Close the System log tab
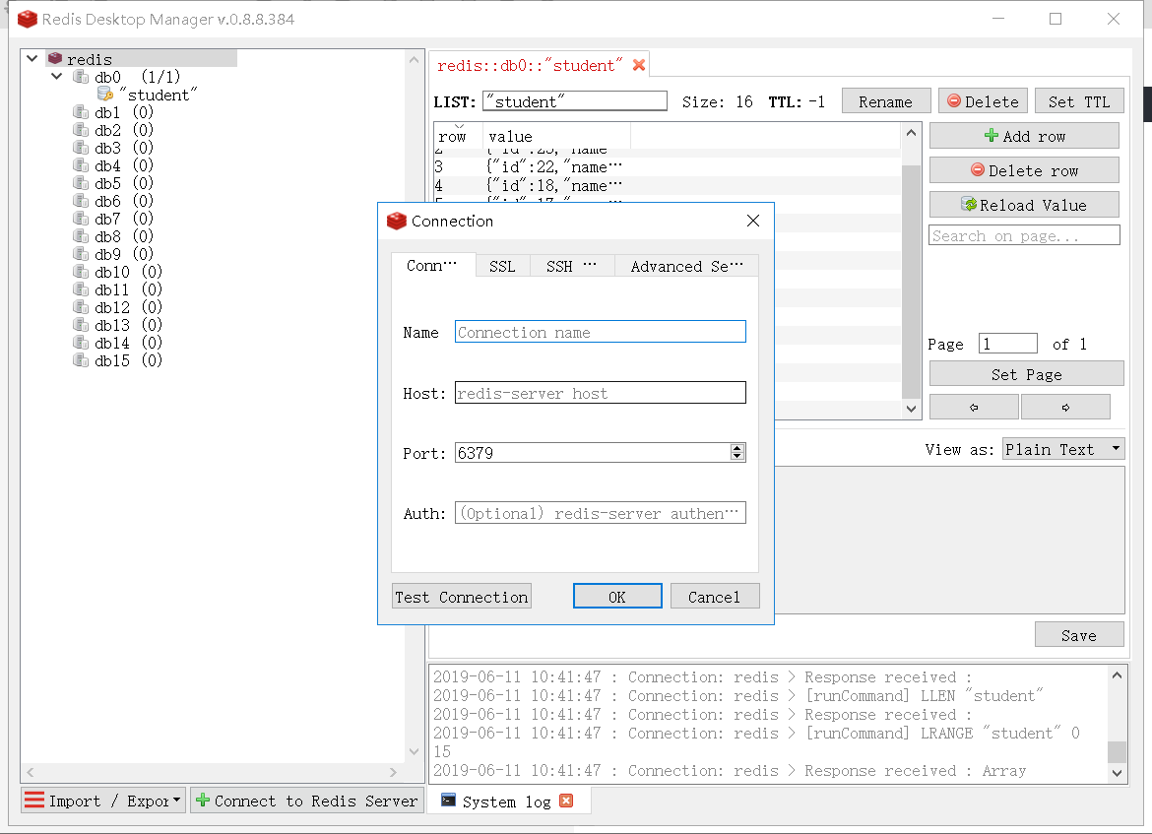 tap(566, 801)
